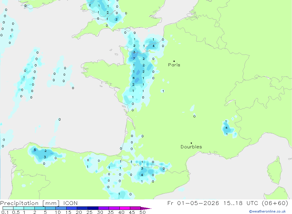The width and height of the screenshot is (292, 214).
Task: Click the precipitation value '7' over Normandy
Action: click(x=134, y=58)
